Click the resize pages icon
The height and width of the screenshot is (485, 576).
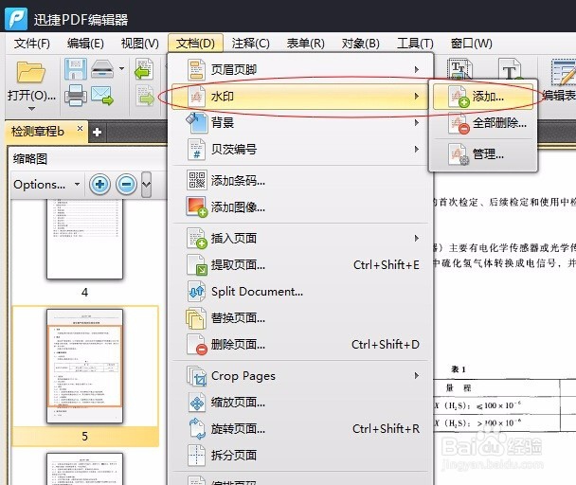click(x=196, y=403)
